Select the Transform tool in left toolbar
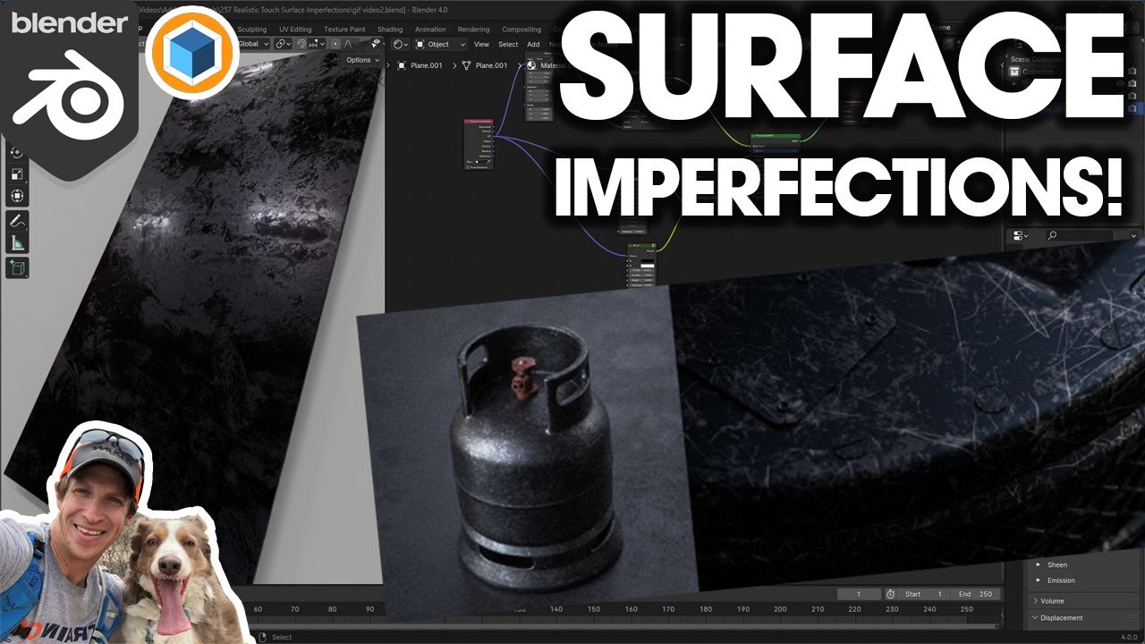Image resolution: width=1145 pixels, height=644 pixels. [x=17, y=196]
